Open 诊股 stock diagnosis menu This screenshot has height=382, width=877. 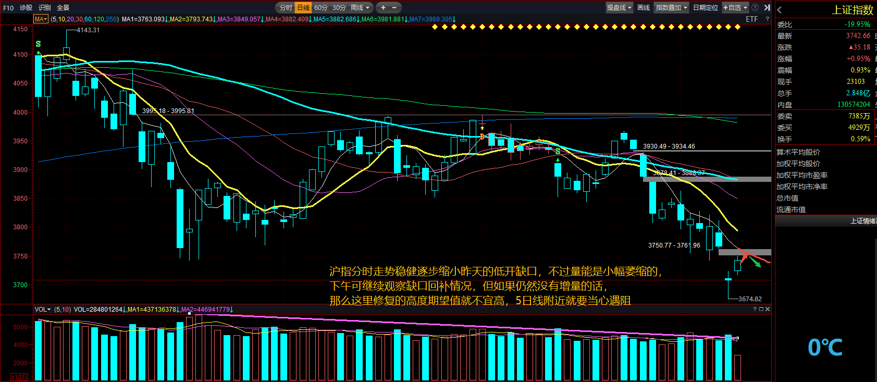26,7
